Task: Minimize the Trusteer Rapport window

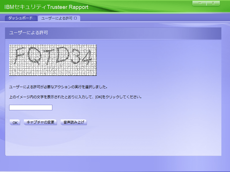Action: point(200,3)
